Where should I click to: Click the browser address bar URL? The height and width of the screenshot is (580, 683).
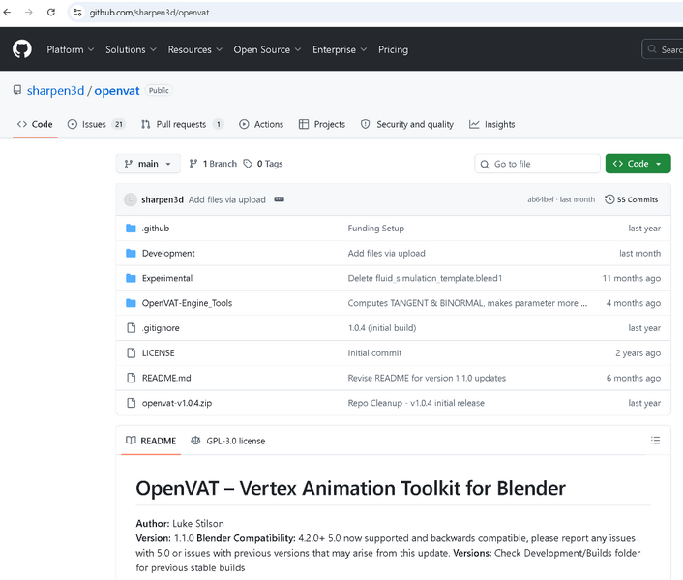click(149, 13)
